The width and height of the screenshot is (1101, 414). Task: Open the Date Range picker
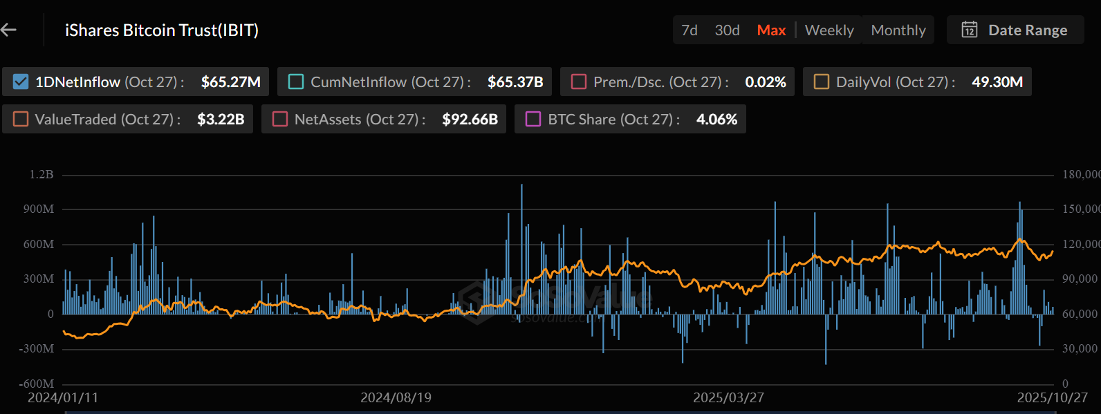pyautogui.click(x=1027, y=30)
